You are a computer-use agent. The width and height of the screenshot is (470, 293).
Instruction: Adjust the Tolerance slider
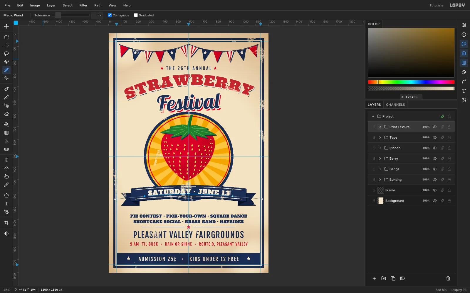[x=70, y=15]
